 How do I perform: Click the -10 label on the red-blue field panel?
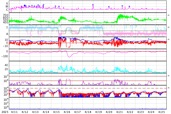(x=5, y=46)
